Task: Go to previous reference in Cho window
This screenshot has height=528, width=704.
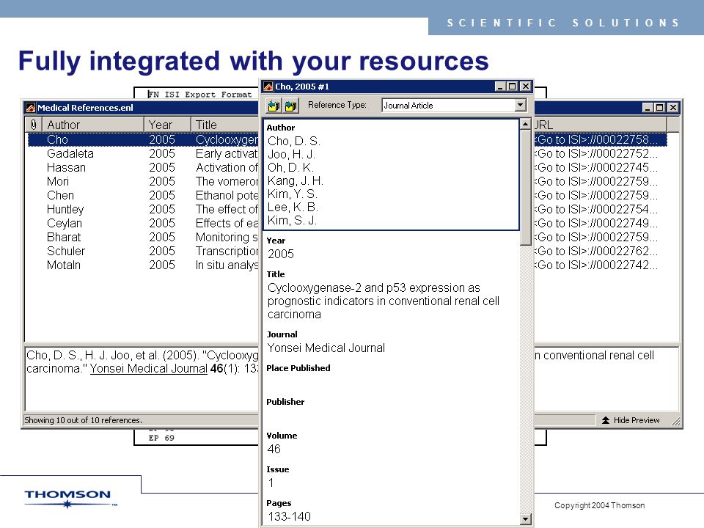Action: coord(274,106)
